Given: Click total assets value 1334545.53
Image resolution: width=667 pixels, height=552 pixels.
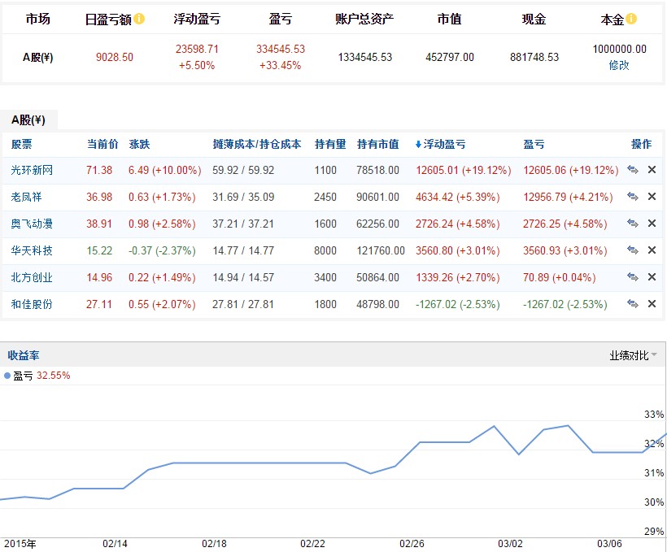Looking at the screenshot, I should [365, 57].
